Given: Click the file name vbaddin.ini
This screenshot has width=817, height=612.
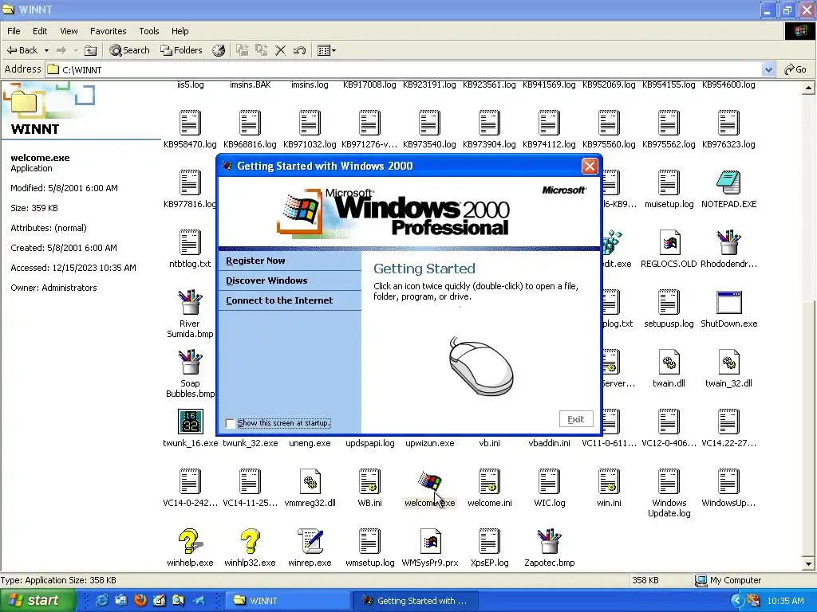Looking at the screenshot, I should pos(549,443).
